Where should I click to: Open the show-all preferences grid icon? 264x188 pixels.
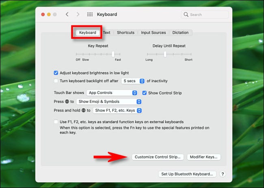point(90,15)
